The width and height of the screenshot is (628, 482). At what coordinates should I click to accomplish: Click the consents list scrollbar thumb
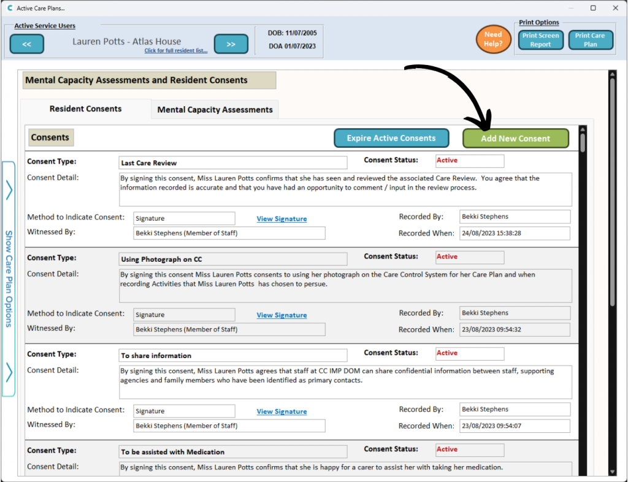click(x=583, y=143)
